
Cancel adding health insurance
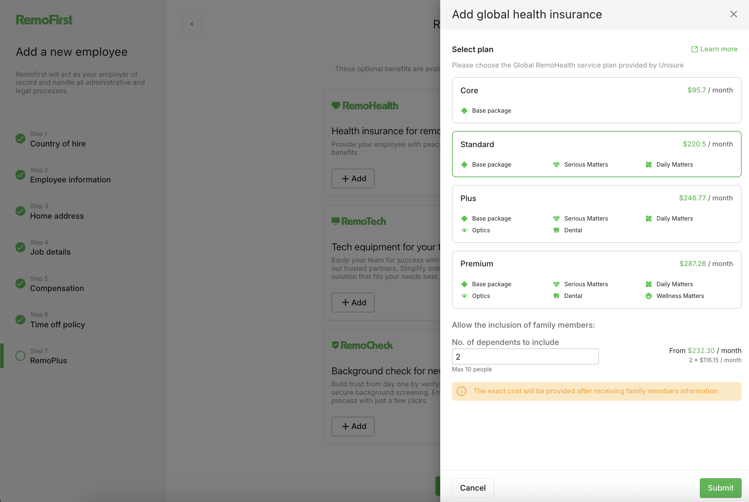(473, 488)
